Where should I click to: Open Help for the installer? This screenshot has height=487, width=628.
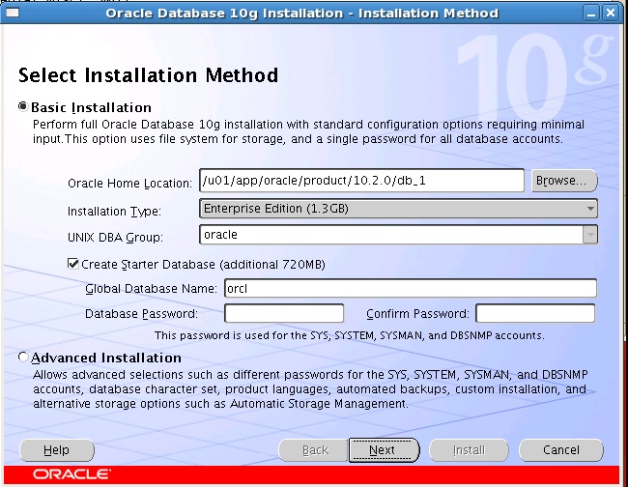[56, 450]
